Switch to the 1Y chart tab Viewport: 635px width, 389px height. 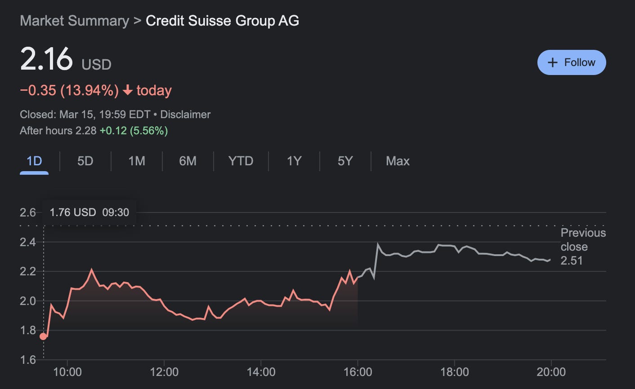tap(292, 161)
